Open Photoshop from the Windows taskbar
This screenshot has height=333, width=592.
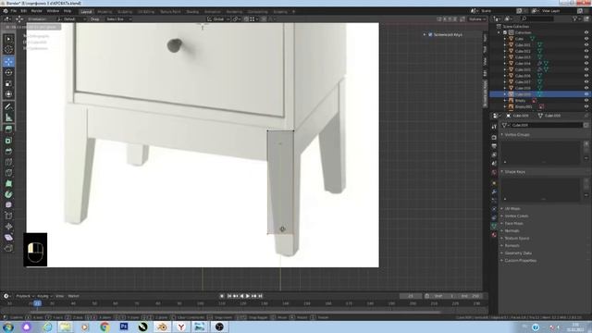(x=123, y=327)
